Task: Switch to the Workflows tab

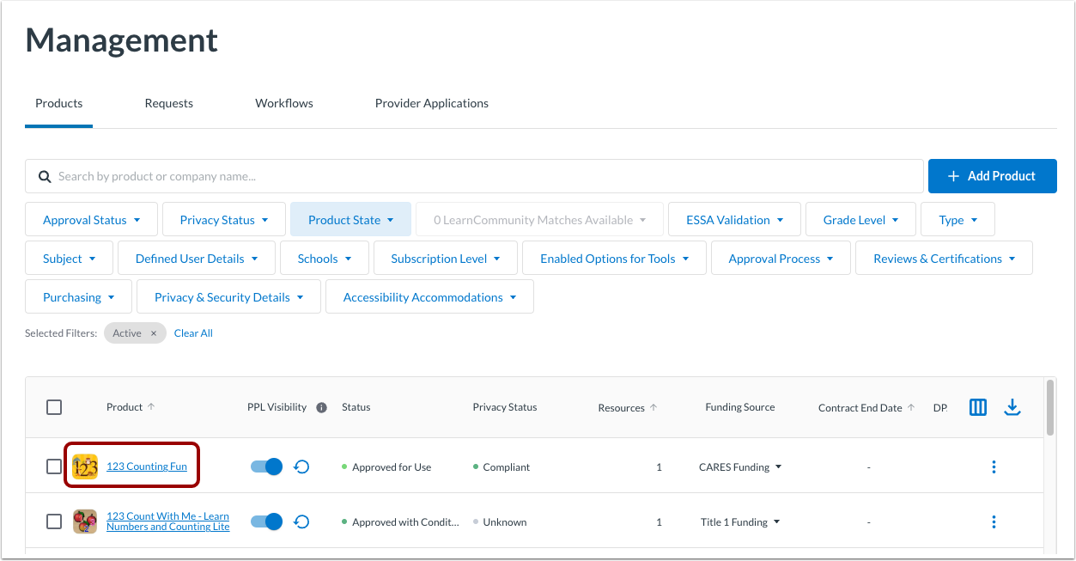Action: click(283, 103)
